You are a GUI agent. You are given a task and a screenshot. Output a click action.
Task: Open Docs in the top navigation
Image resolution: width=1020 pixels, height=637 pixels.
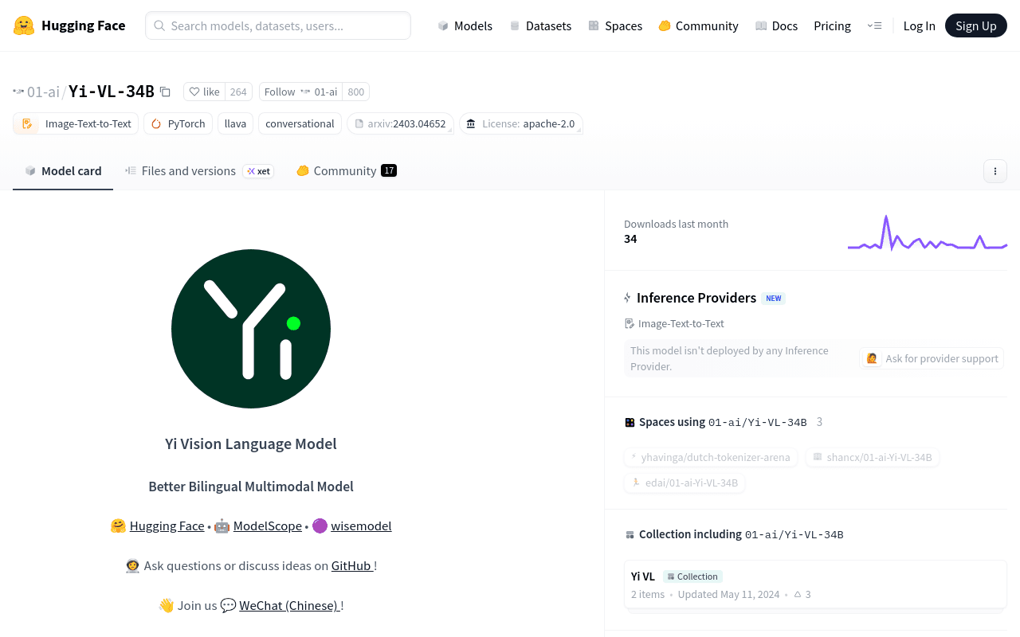(x=776, y=25)
